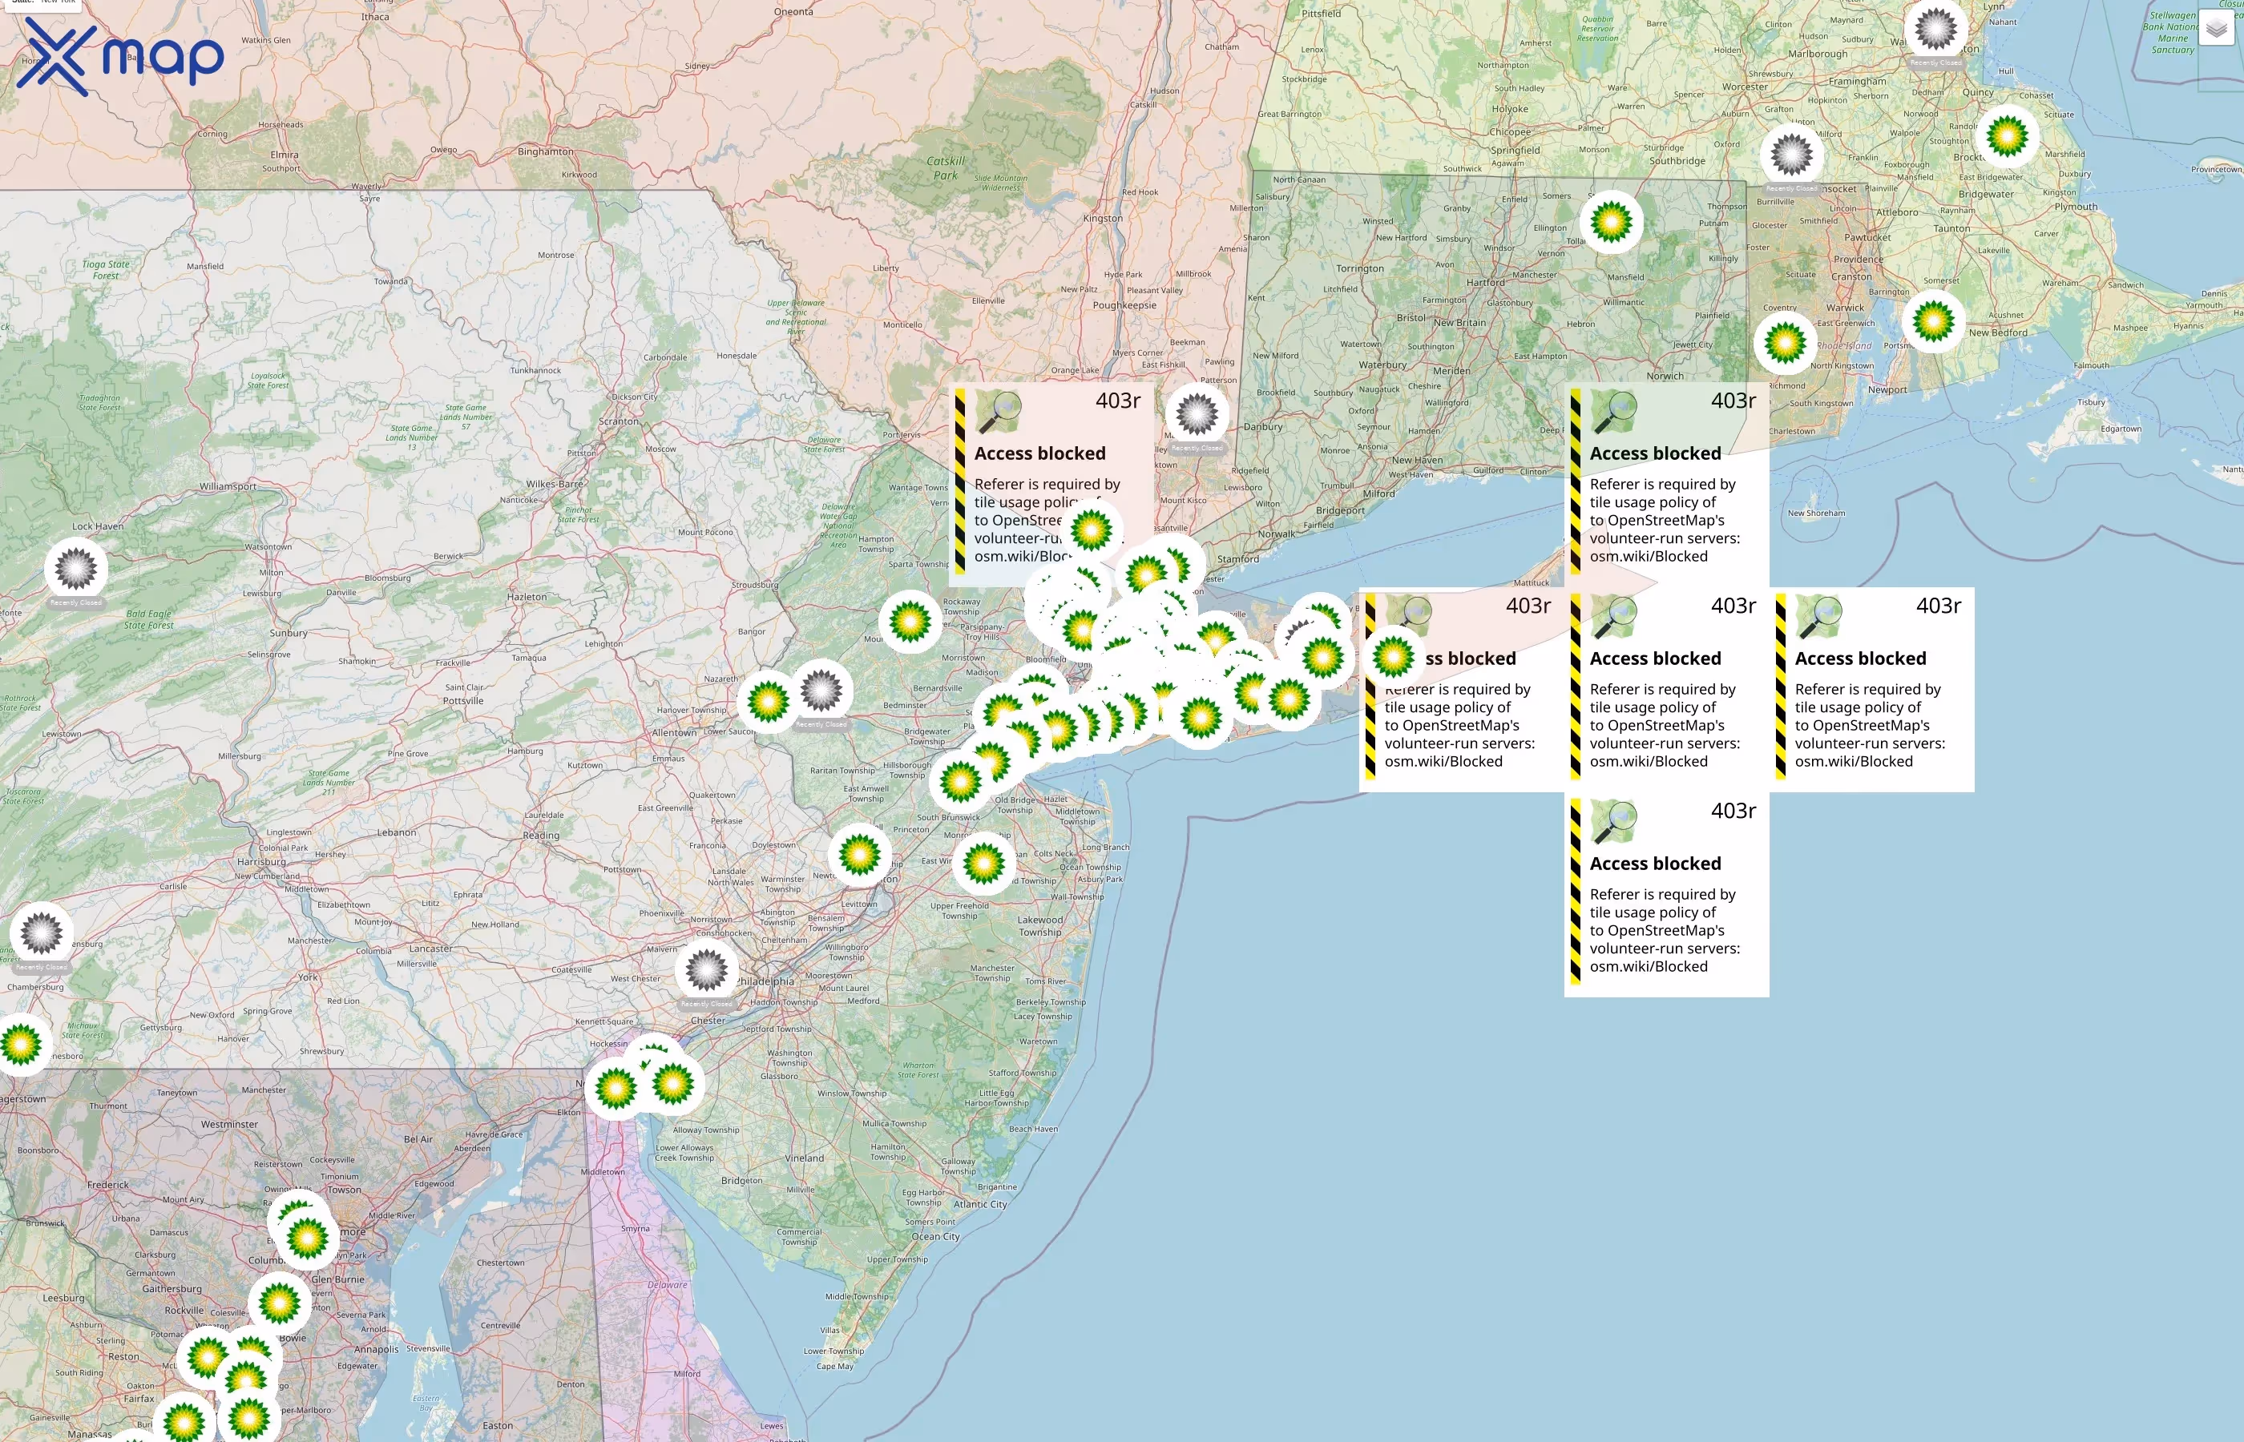Click the Scranton city label
The image size is (2244, 1442).
619,421
